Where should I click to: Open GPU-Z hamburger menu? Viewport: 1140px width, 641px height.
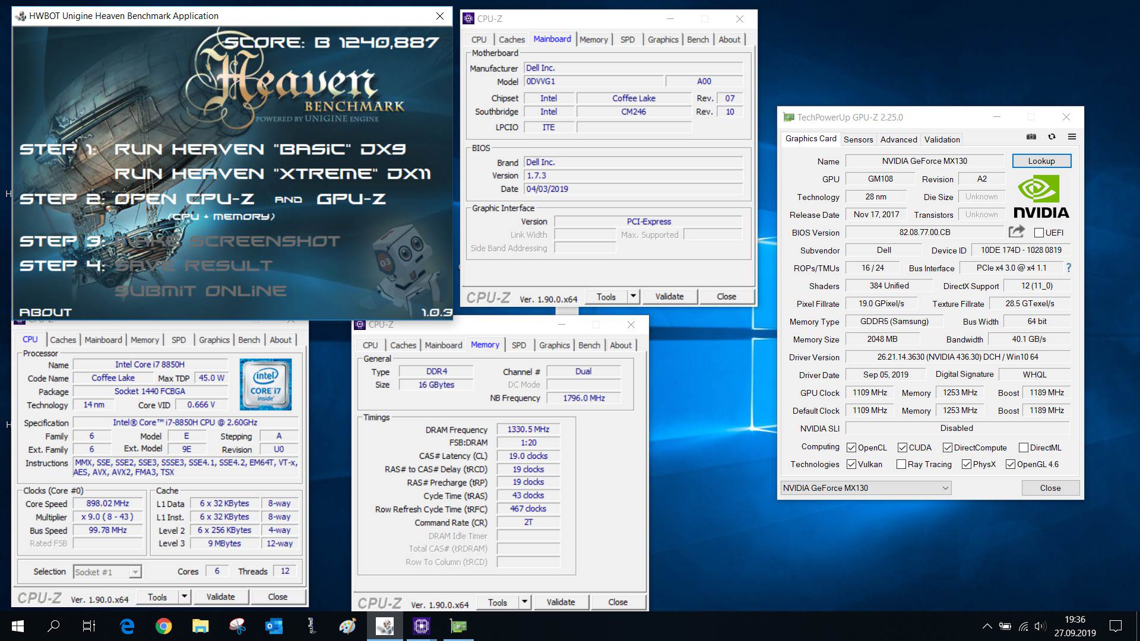[x=1072, y=137]
